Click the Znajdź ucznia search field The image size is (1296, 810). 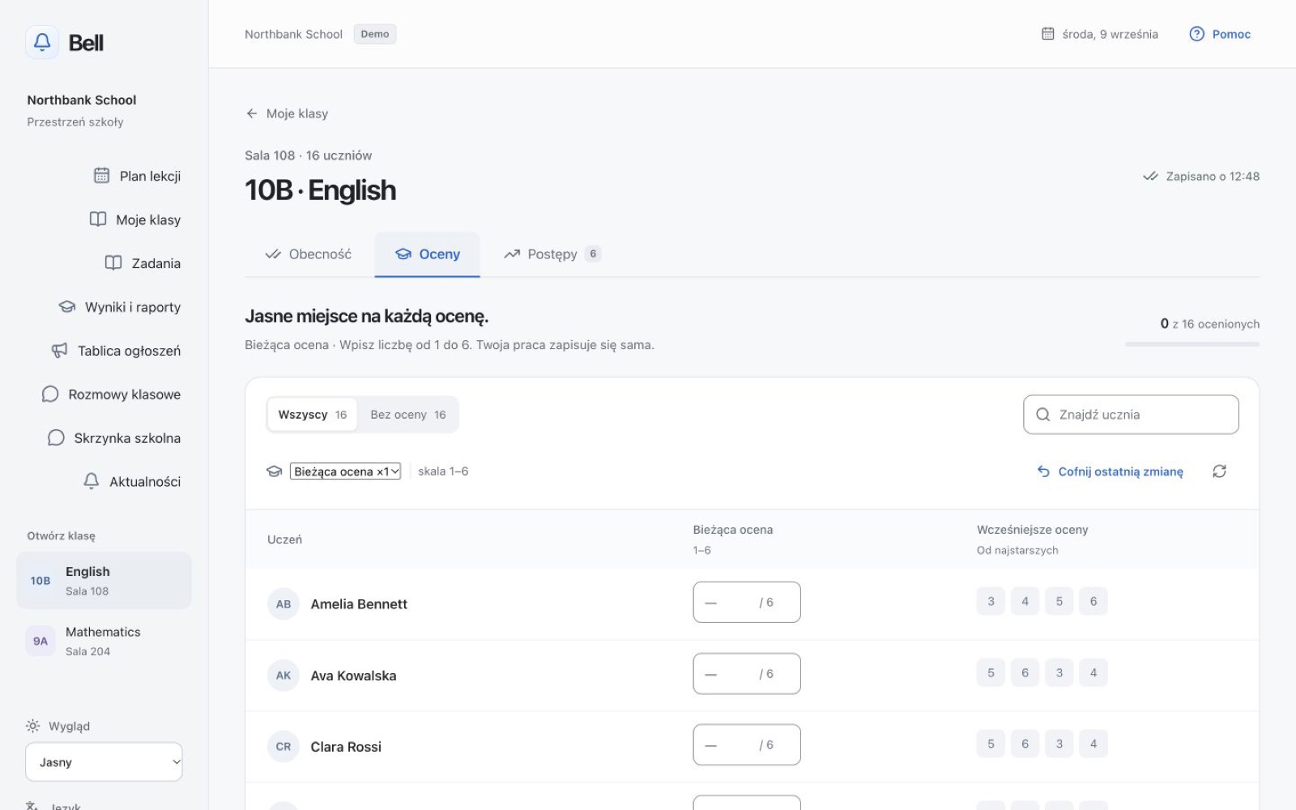(1131, 415)
